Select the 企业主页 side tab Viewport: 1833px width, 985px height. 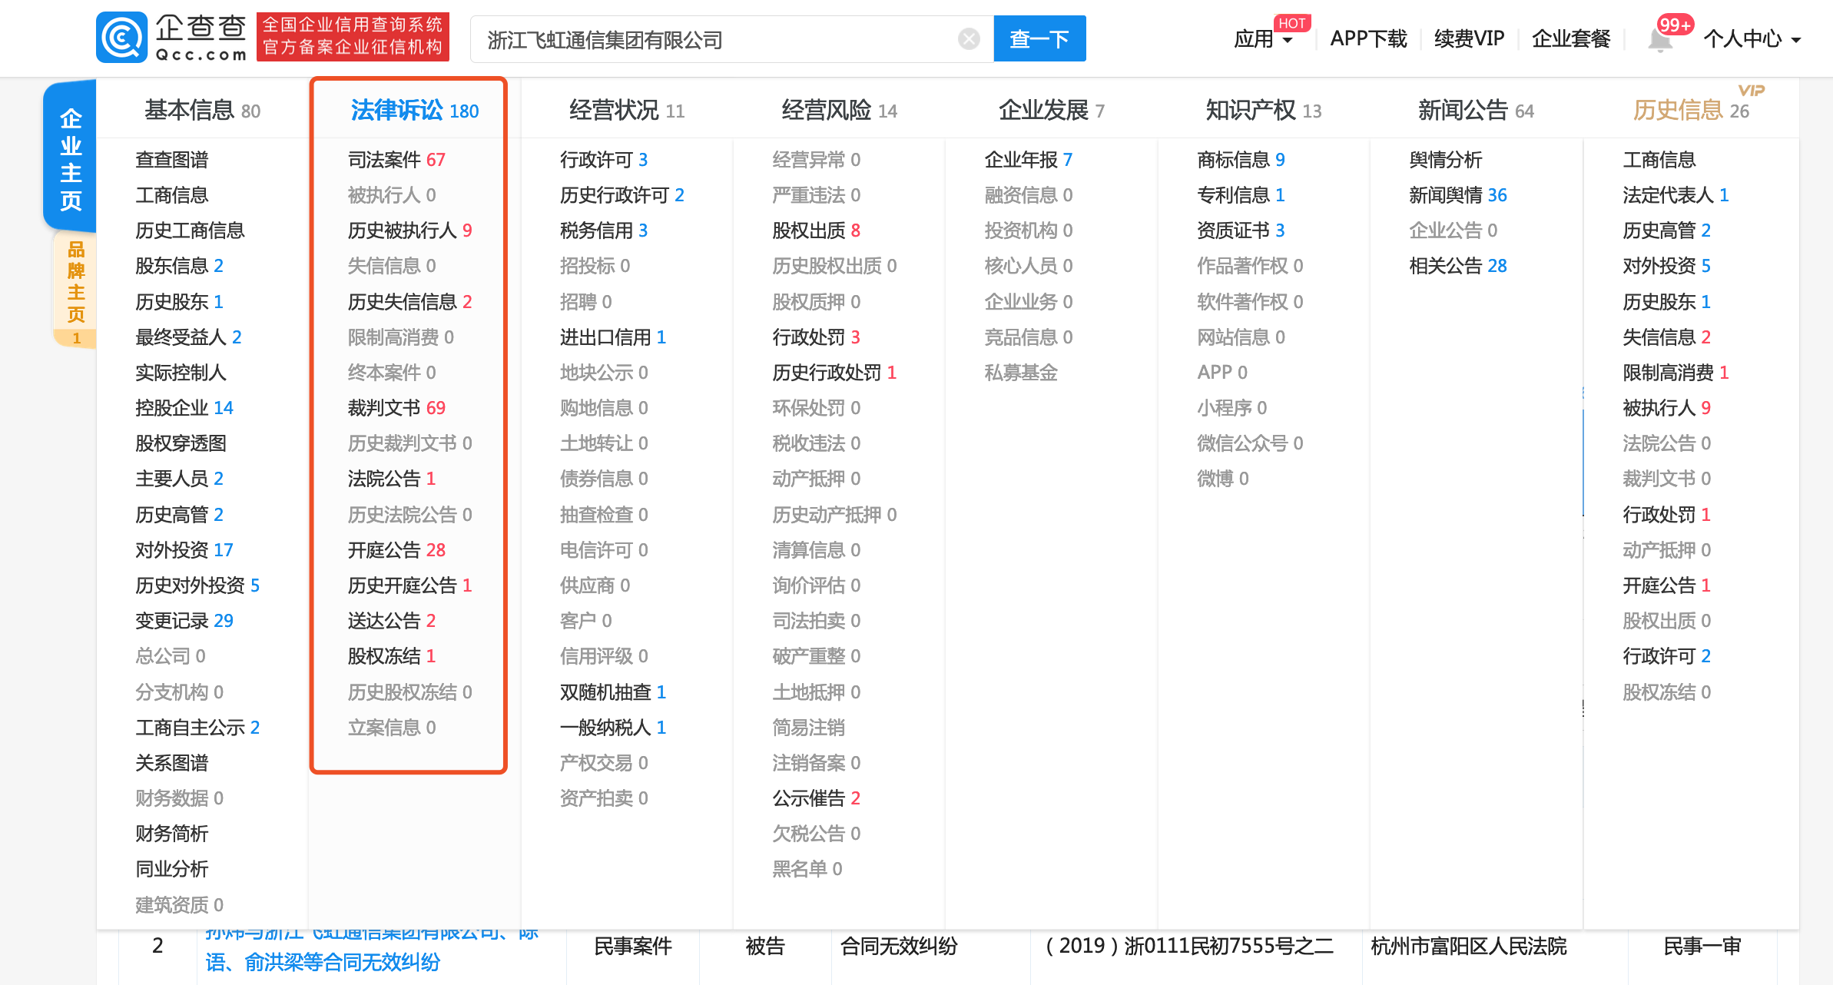71,158
